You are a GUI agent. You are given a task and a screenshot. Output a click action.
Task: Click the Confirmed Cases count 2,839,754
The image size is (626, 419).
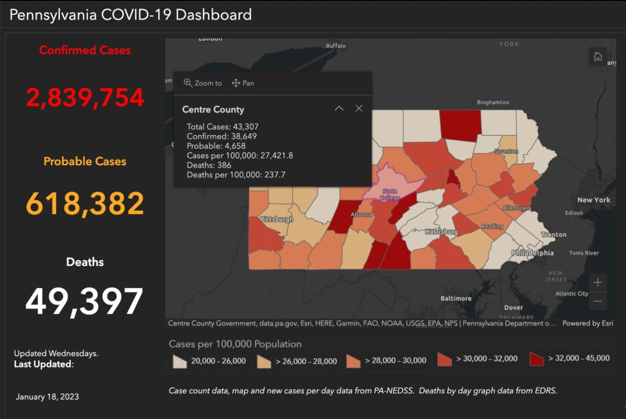tap(85, 97)
